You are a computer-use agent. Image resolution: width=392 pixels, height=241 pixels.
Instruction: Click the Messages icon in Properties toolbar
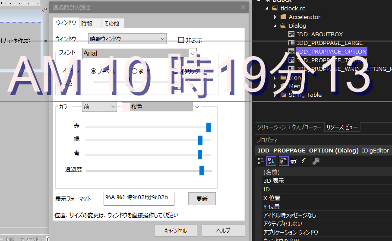(293, 161)
